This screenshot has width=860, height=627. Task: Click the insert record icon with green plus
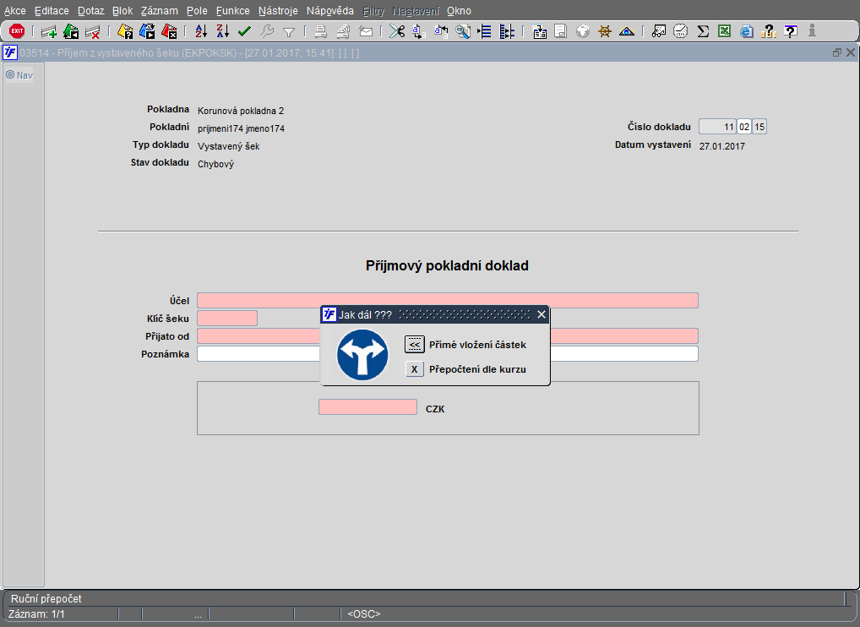[x=49, y=32]
